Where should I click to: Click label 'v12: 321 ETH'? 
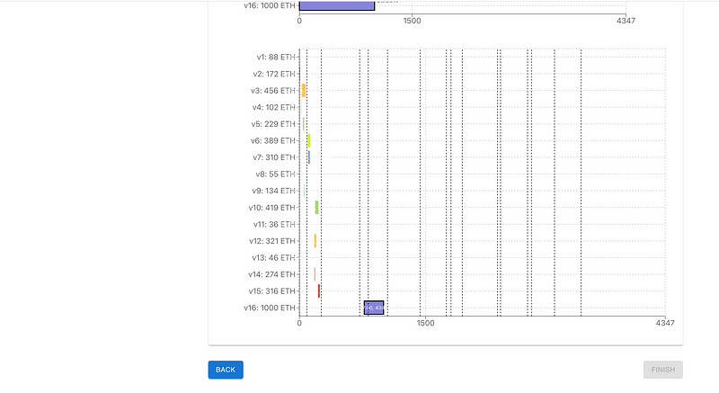(272, 241)
